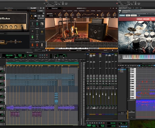The height and width of the screenshot is (128, 155).
Task: Click the Kit View button in Kontakt
Action: (122, 15)
